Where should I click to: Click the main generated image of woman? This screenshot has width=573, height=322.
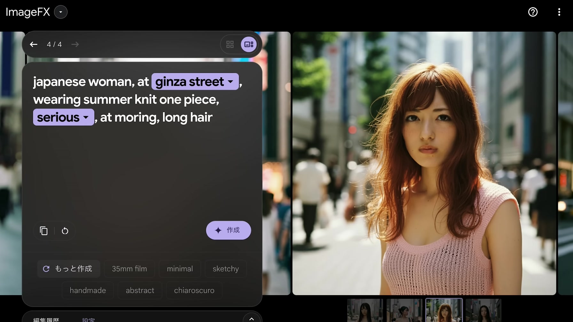(x=424, y=163)
